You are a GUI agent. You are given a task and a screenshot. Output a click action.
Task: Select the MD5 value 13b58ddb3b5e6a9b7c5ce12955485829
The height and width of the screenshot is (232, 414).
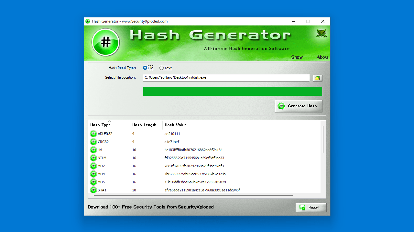tap(195, 182)
